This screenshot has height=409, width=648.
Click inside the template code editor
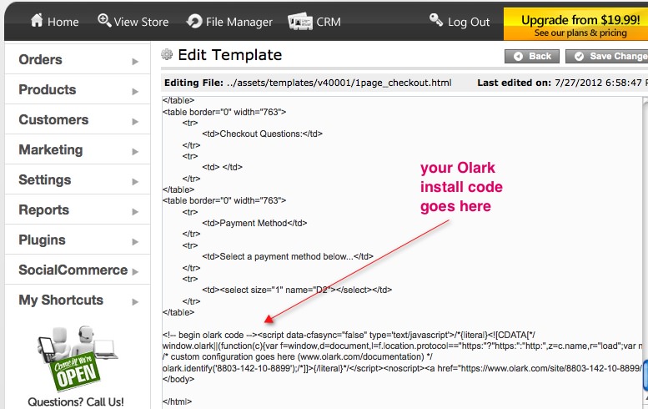pos(400,250)
